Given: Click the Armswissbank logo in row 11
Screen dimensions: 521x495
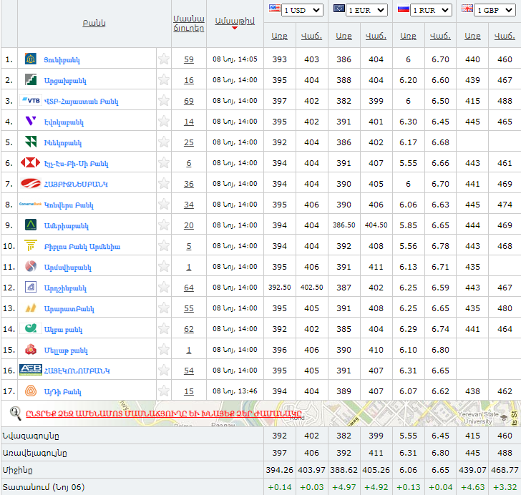Looking at the screenshot, I should point(31,266).
